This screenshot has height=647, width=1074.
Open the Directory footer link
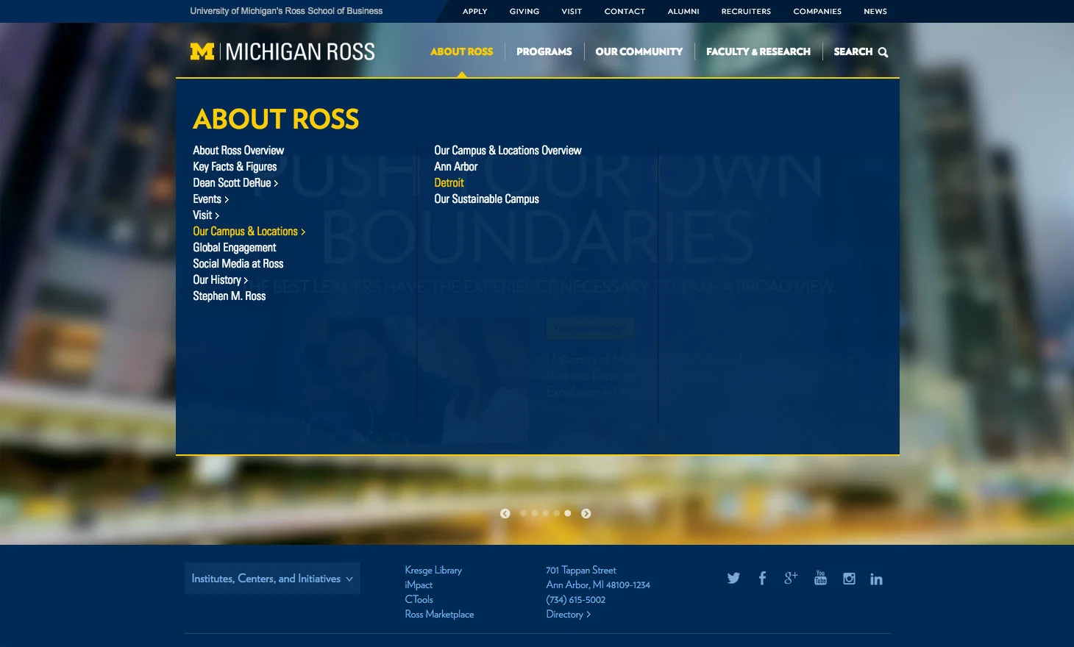568,615
